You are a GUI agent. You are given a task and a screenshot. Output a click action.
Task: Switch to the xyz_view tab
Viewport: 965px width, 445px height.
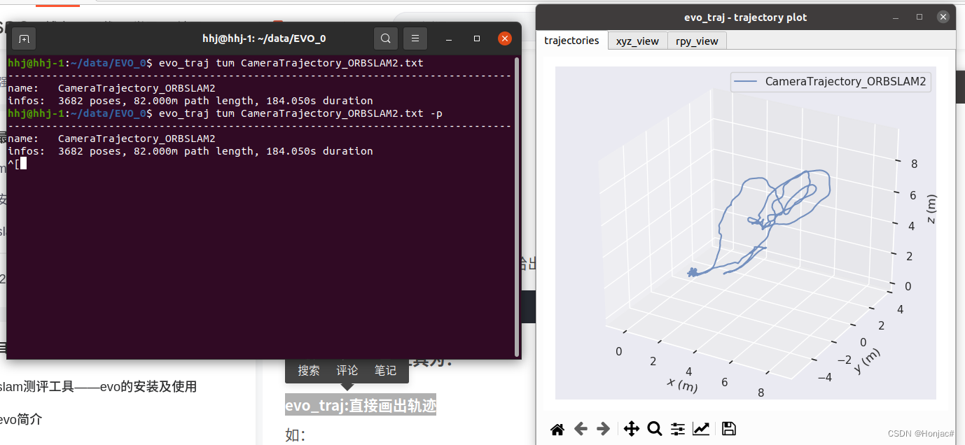[637, 41]
